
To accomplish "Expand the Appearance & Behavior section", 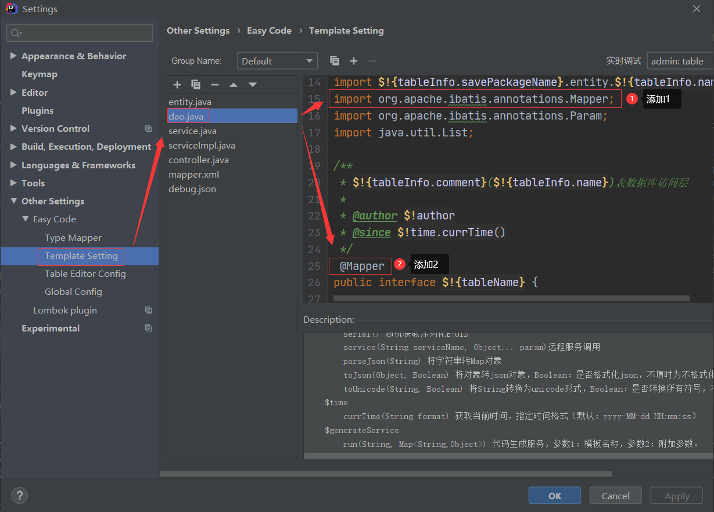I will [13, 56].
